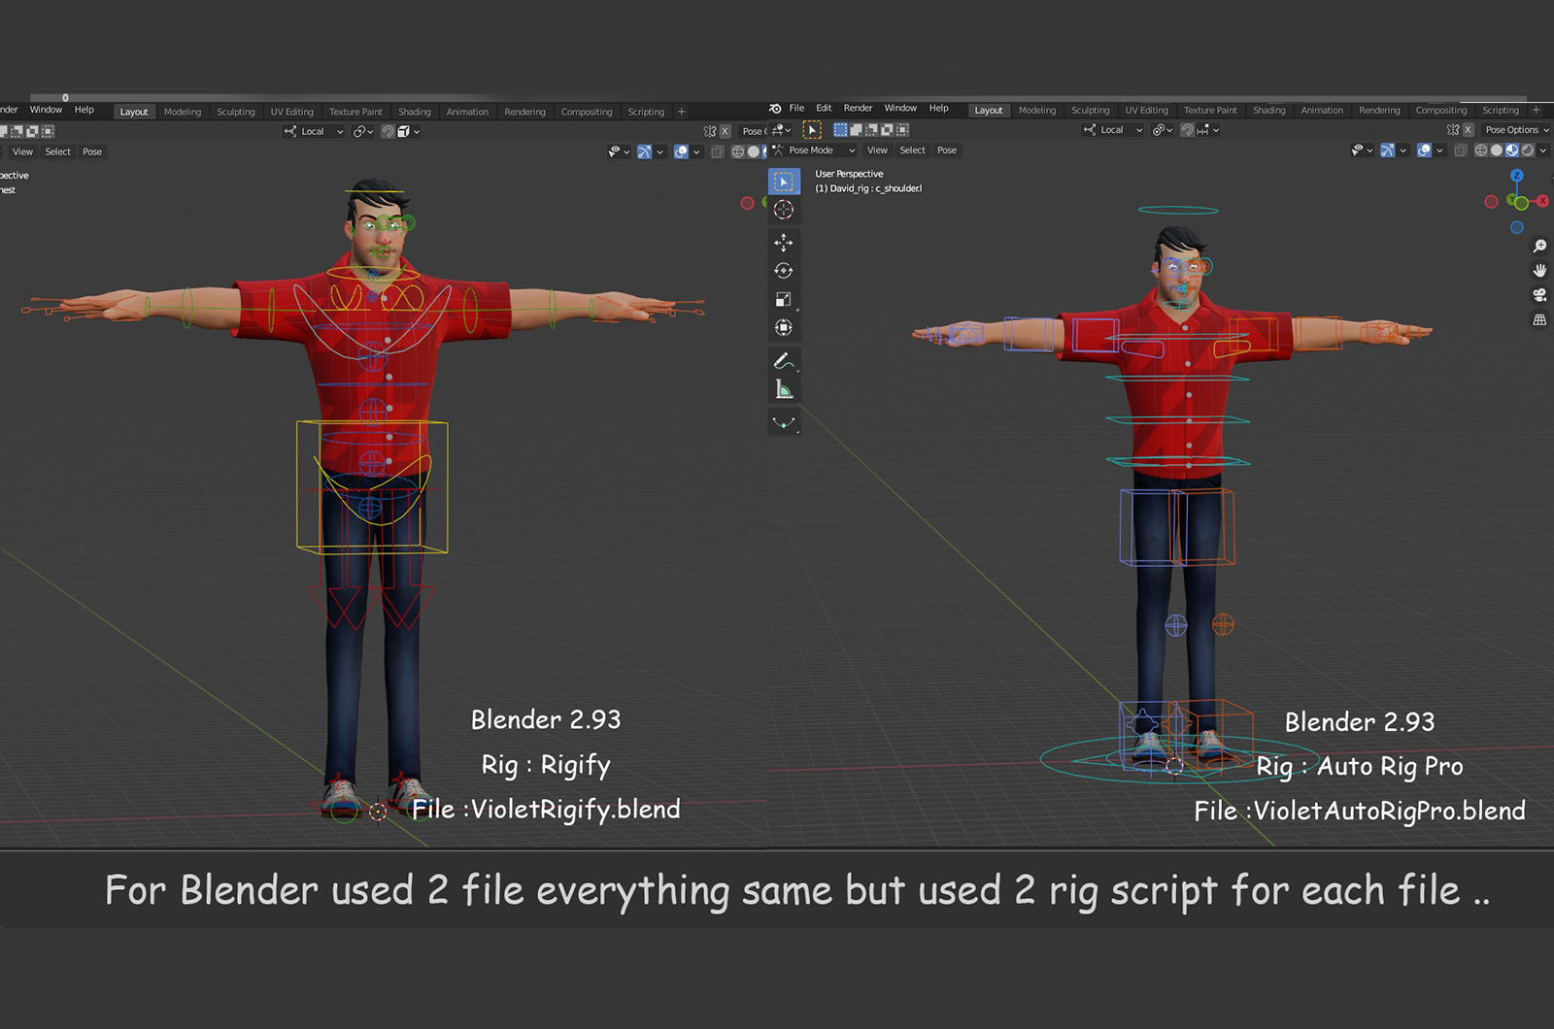Open Pose Mode dropdown in right viewport
1554x1029 pixels.
[x=814, y=150]
